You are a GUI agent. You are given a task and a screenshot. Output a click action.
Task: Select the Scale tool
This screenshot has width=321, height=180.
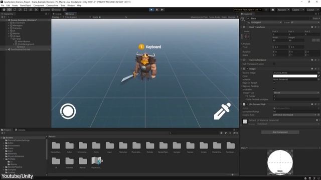click(20, 9)
